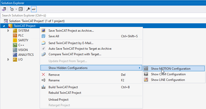Open the Show Hidden Configurations submenu
This screenshot has width=206, height=109.
91,68
